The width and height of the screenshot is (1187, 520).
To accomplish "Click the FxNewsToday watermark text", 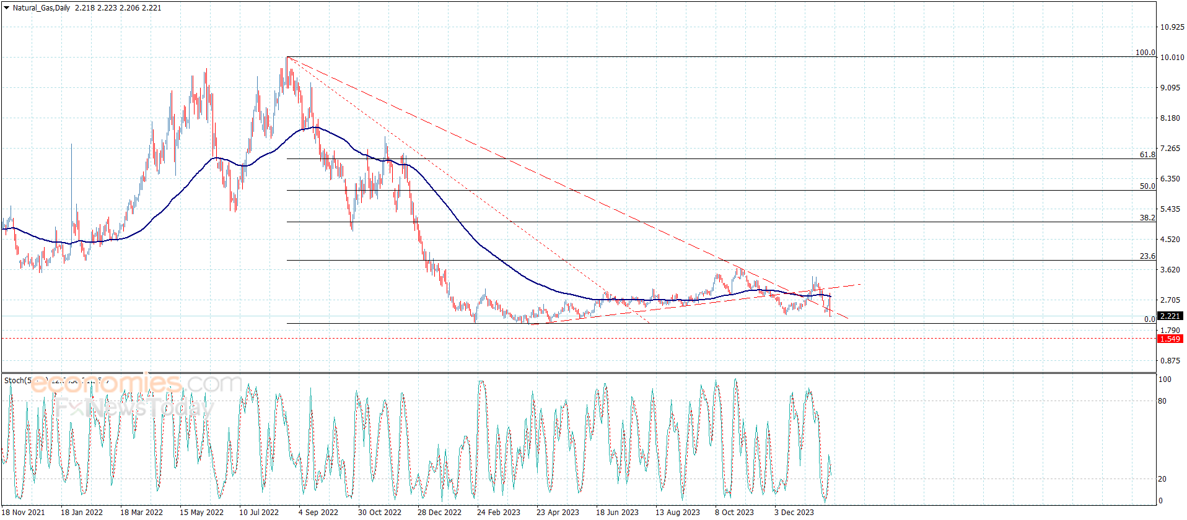I will (133, 408).
